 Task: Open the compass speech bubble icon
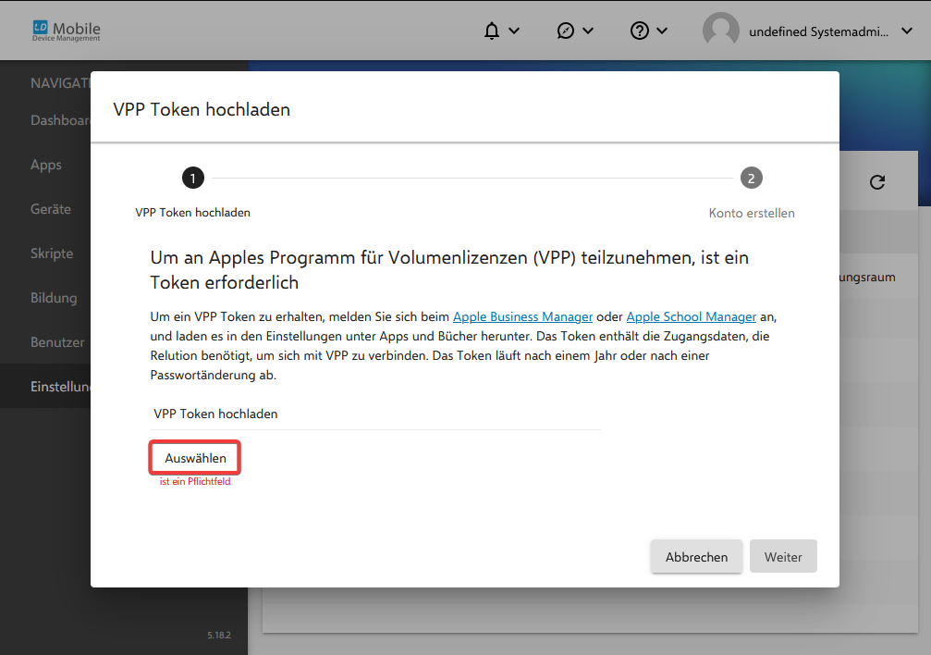tap(565, 31)
